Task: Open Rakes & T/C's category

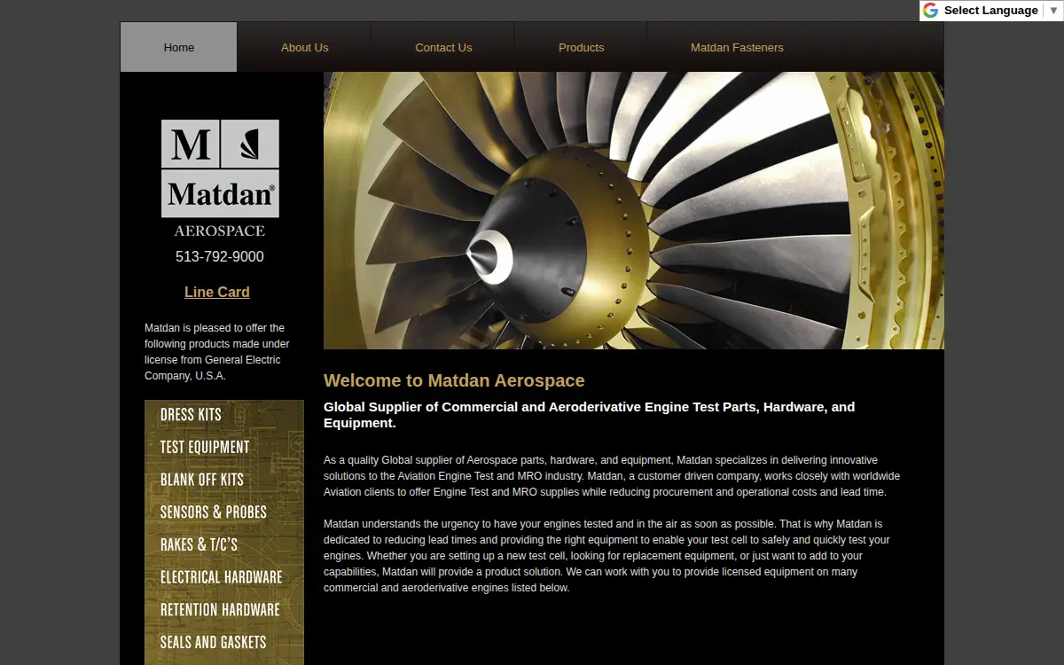Action: pos(199,544)
